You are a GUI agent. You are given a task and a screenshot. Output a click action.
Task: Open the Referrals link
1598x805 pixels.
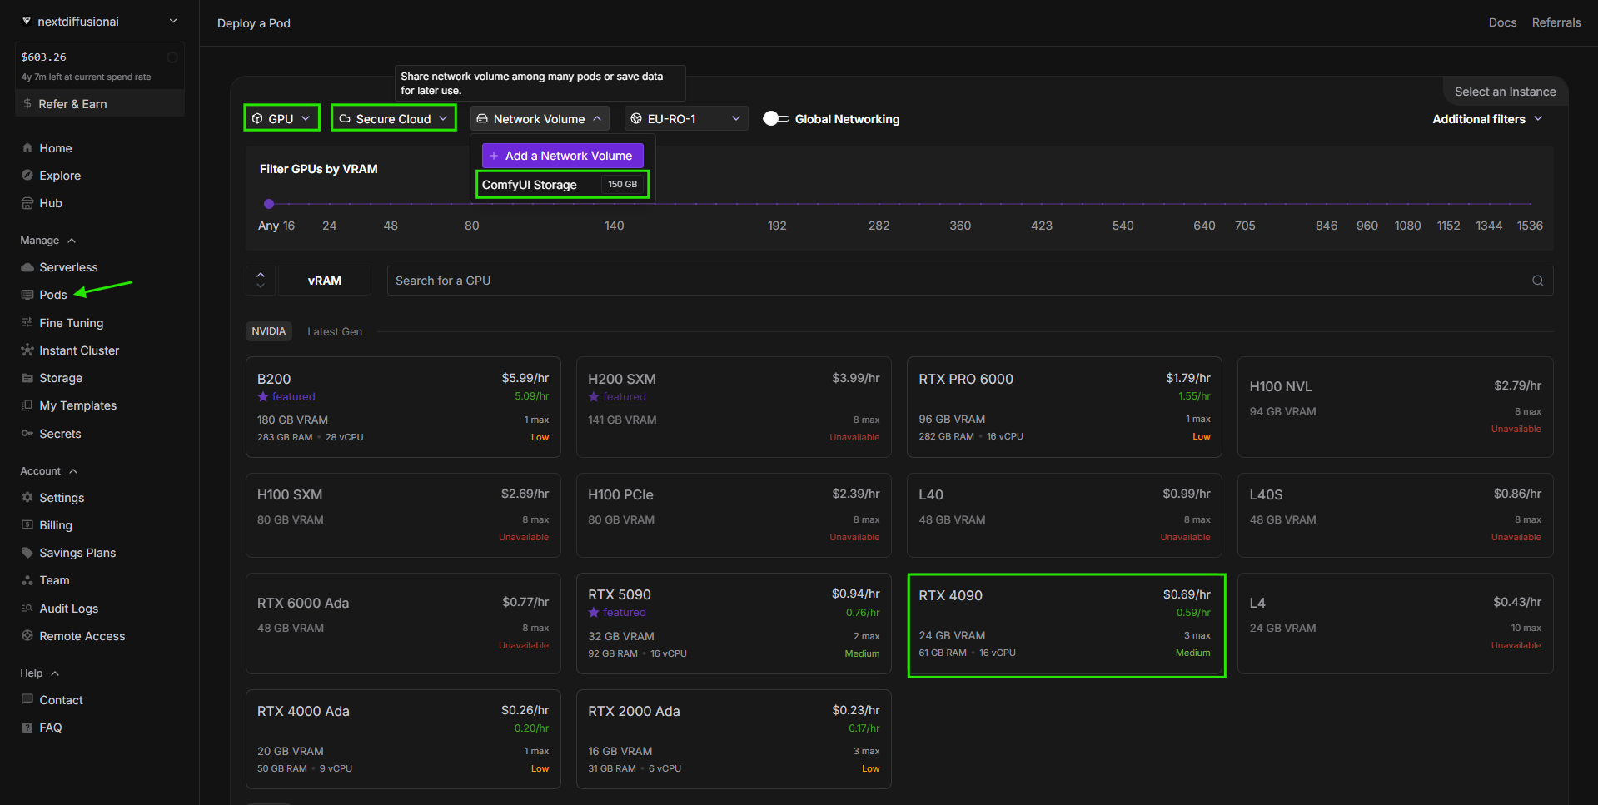click(x=1556, y=22)
